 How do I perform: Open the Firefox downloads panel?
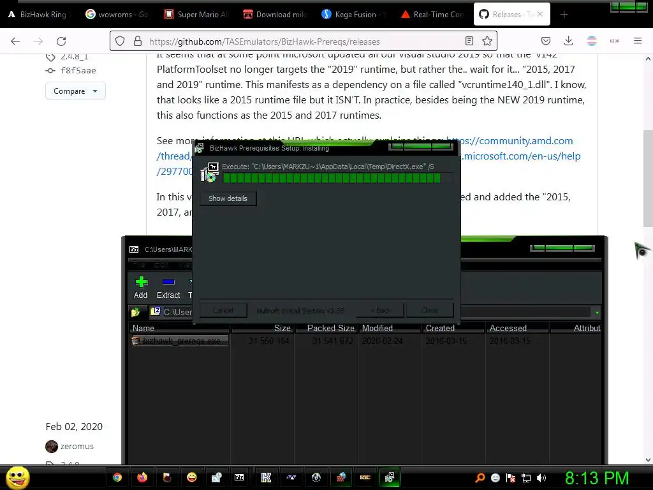click(x=568, y=41)
